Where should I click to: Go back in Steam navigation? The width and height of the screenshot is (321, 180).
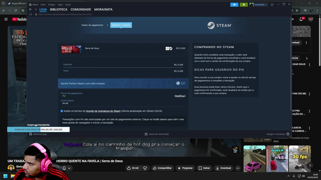(30, 9)
